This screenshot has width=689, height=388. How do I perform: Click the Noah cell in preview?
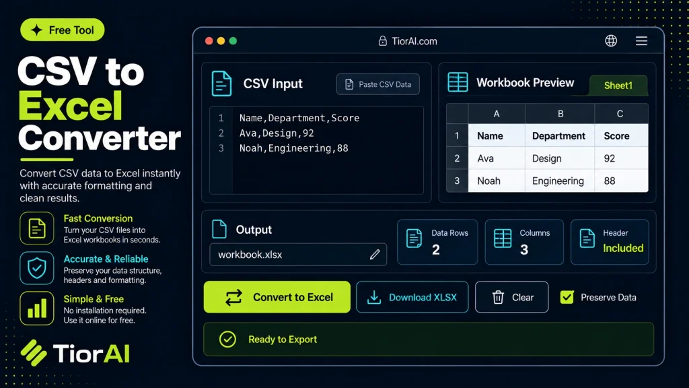497,181
